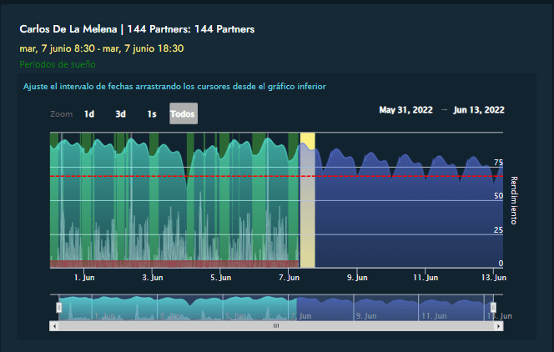Click the 25 value on the axis
Viewport: 554px width, 352px height.
(x=498, y=230)
